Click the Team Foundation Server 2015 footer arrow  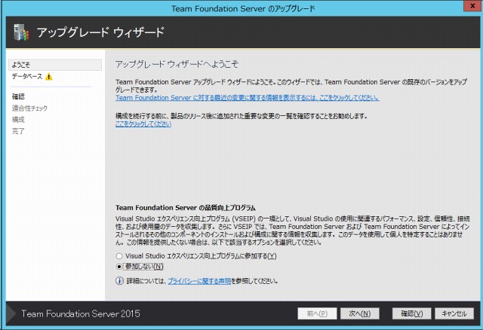point(11,313)
